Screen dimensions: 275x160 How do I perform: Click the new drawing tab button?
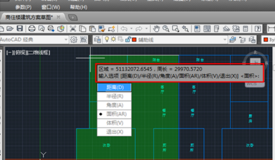pos(73,18)
